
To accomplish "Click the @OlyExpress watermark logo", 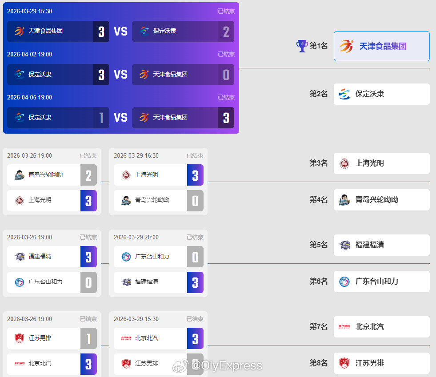I will pos(181,367).
